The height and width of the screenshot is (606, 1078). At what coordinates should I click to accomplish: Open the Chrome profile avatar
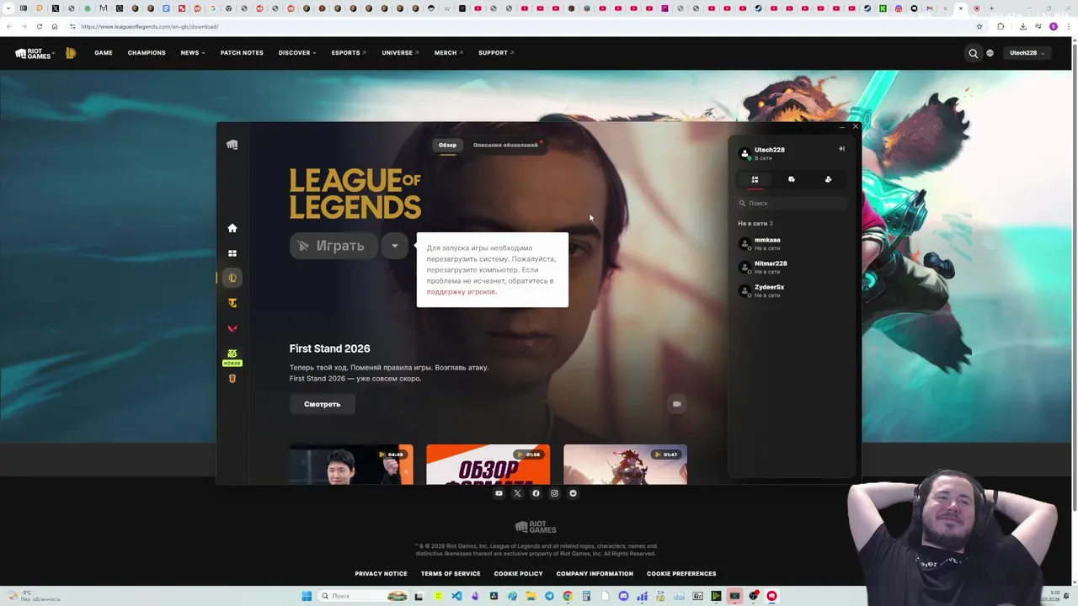click(x=1053, y=26)
